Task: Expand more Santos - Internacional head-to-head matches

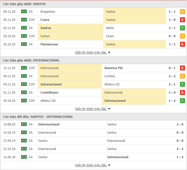Action: pyautogui.click(x=93, y=165)
